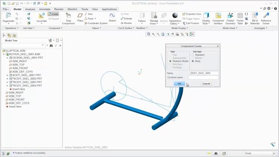Click the Create component tool
The height and width of the screenshot is (157, 279).
53,14
